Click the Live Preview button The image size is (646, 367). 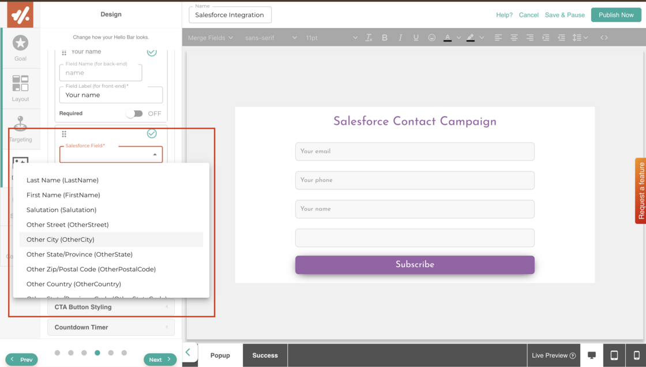553,355
